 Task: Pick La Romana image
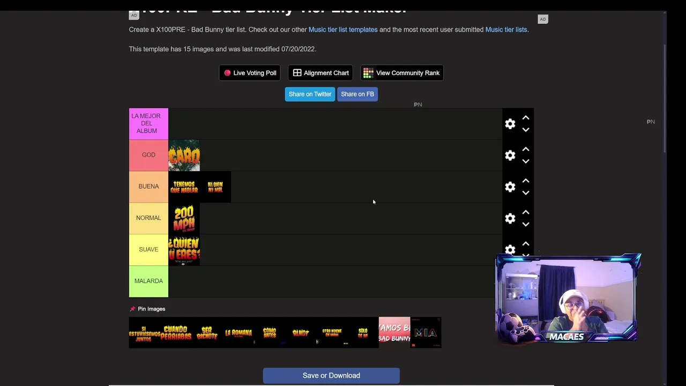click(238, 333)
